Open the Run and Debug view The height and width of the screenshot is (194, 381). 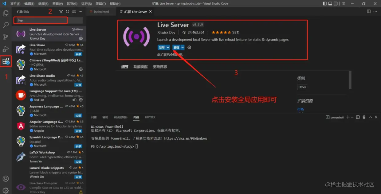point(6,49)
